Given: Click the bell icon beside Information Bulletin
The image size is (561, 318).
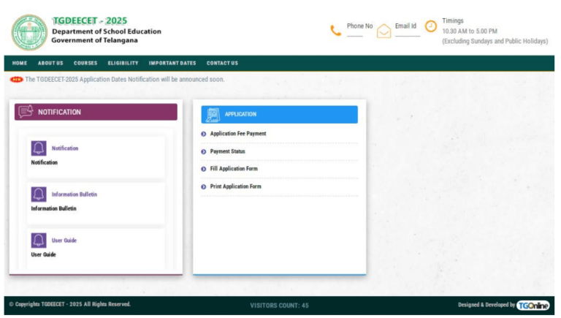Looking at the screenshot, I should [x=39, y=194].
